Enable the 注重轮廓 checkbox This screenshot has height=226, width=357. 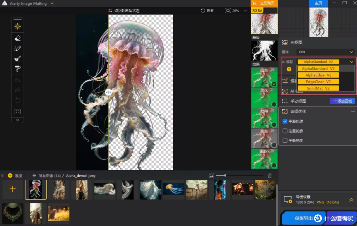click(285, 131)
